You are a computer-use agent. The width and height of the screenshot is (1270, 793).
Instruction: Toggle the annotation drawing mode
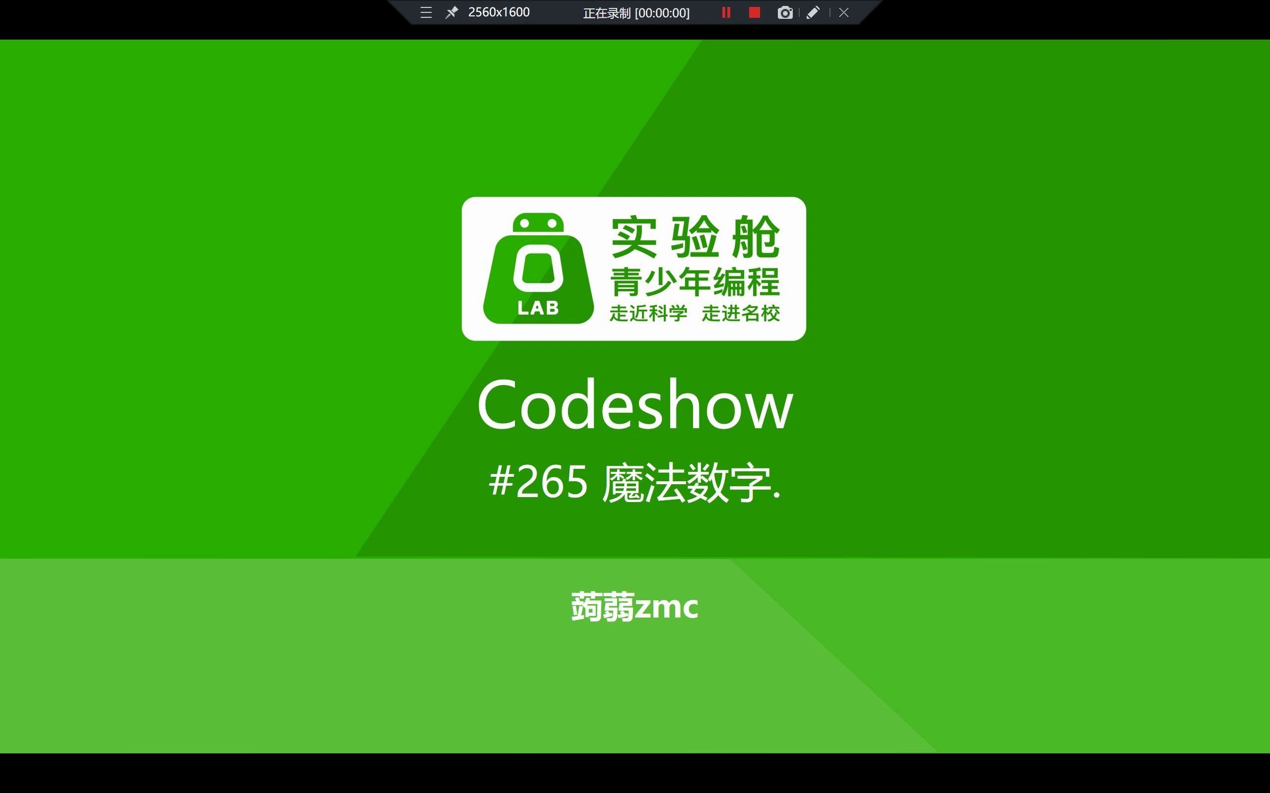pyautogui.click(x=813, y=12)
